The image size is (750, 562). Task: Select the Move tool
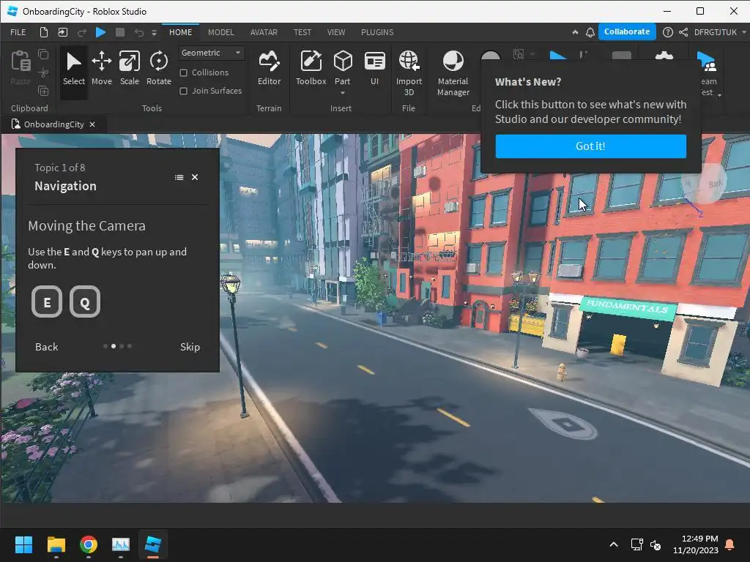click(101, 69)
